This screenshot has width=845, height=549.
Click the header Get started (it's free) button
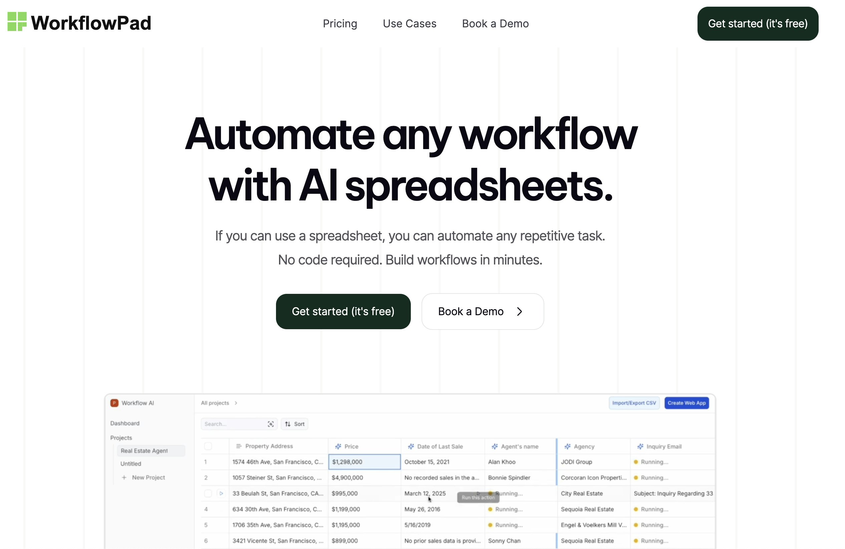(758, 23)
